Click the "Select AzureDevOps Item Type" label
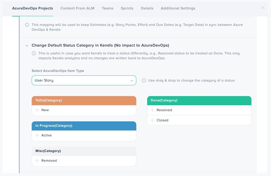The image size is (271, 176). (58, 71)
